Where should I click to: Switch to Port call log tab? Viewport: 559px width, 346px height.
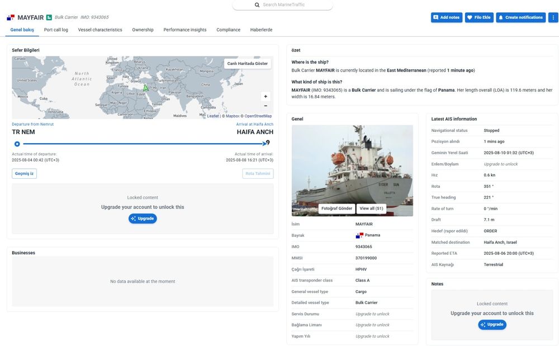56,30
